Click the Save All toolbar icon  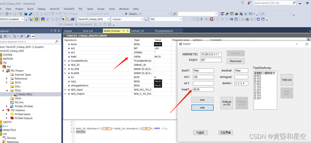coord(31,14)
